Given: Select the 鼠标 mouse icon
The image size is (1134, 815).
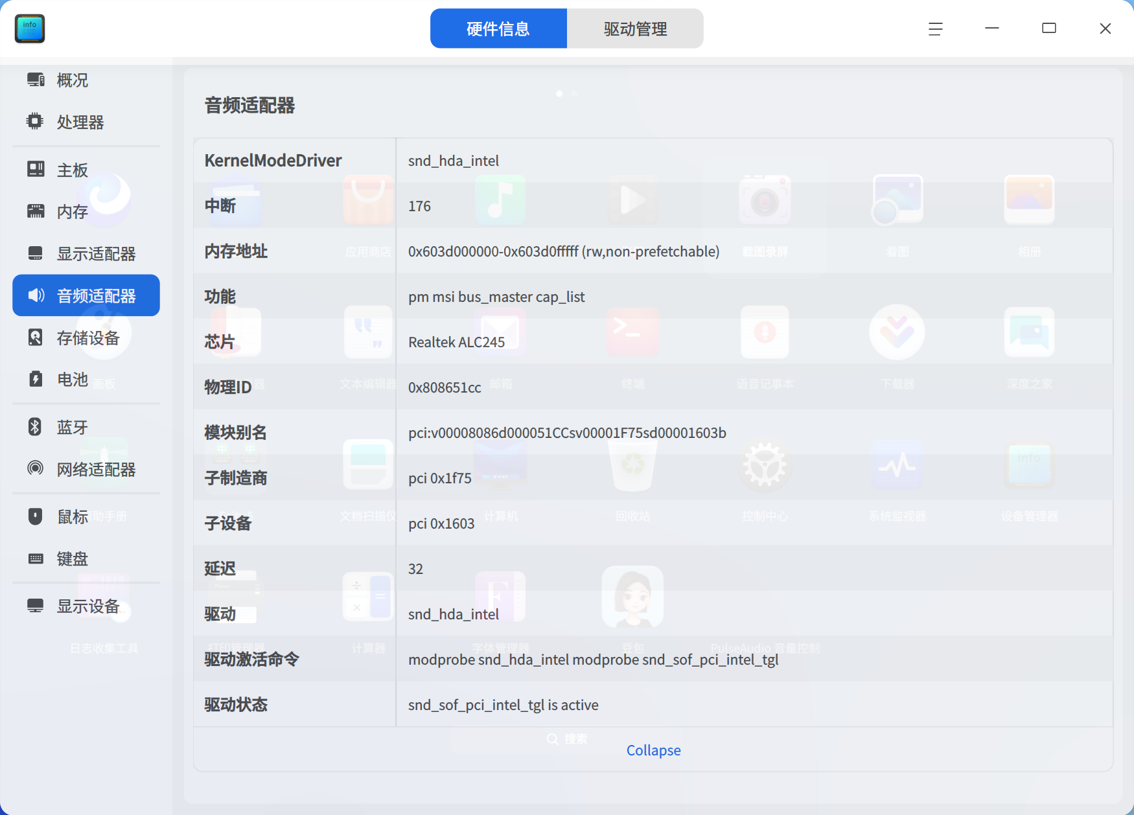Looking at the screenshot, I should tap(36, 516).
